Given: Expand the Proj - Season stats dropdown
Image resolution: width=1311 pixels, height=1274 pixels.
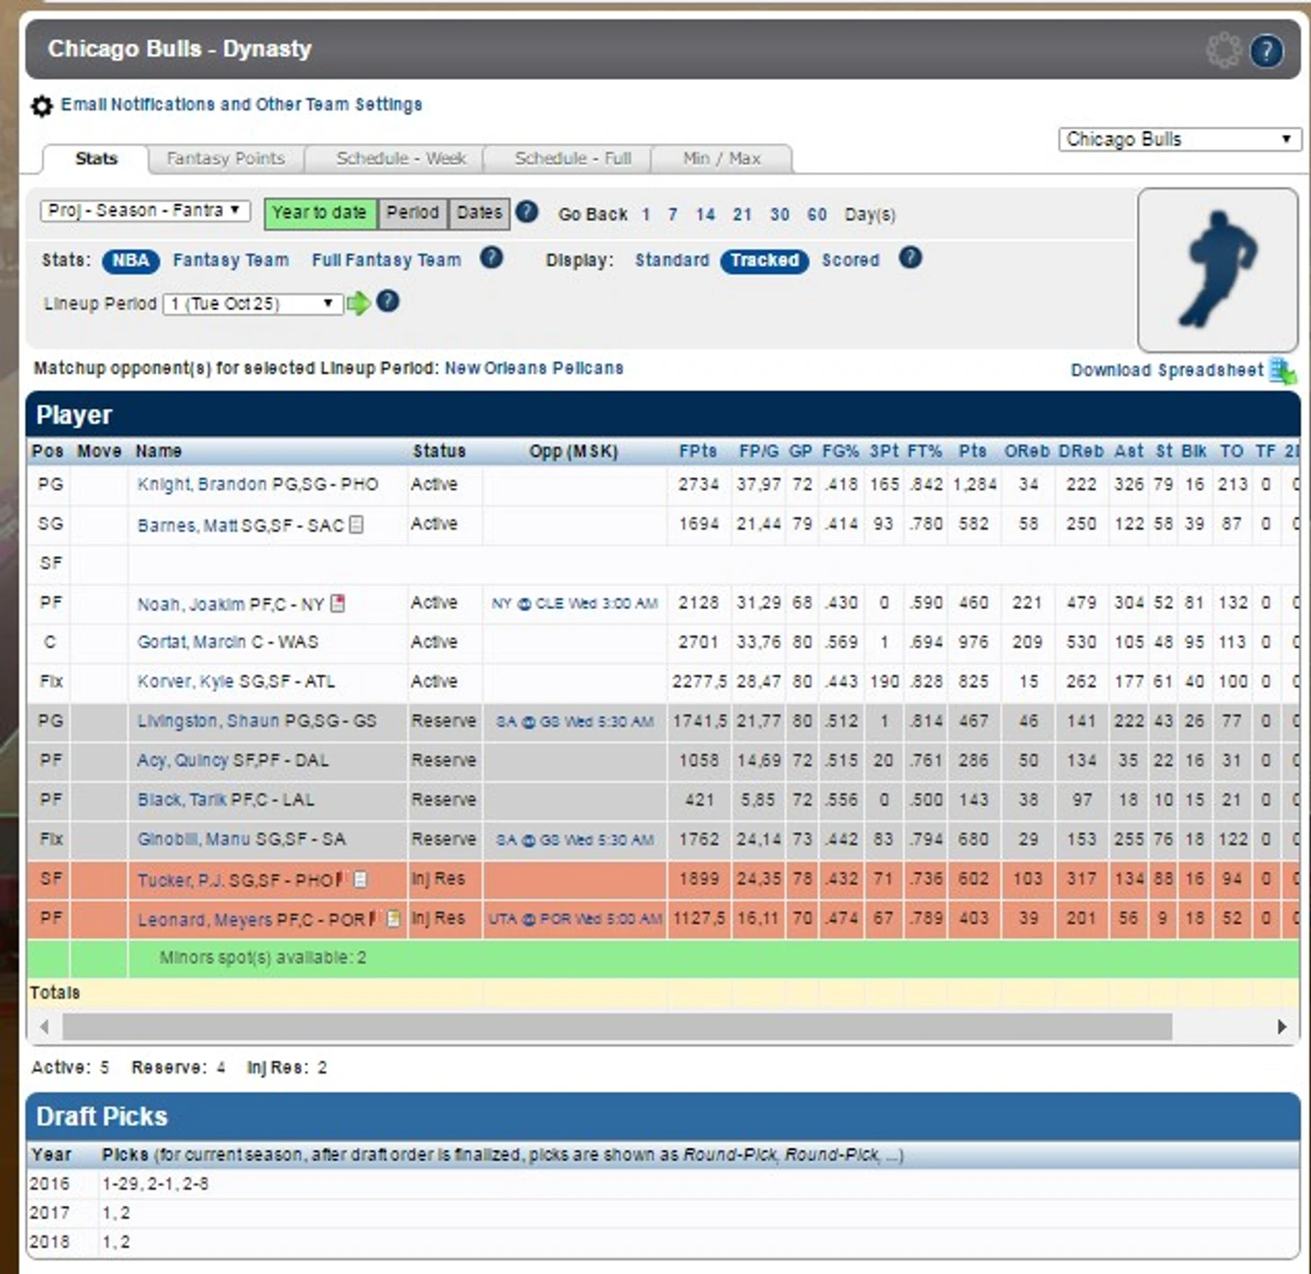Looking at the screenshot, I should 145,211.
